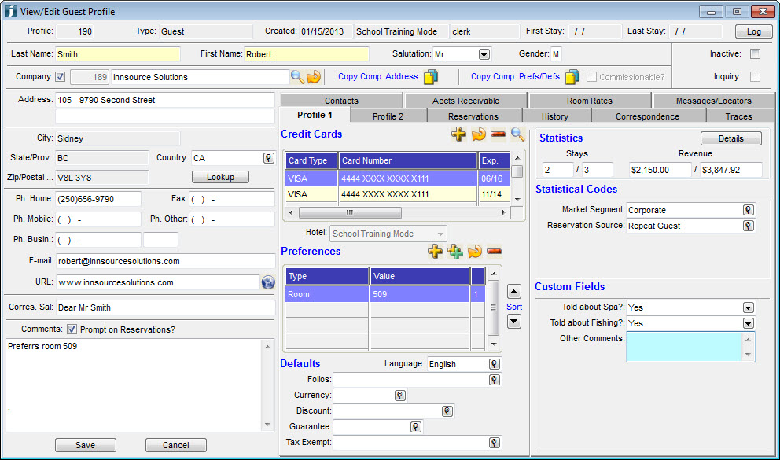The width and height of the screenshot is (780, 460).
Task: Click the Copy Comp. Prefs/Defs link text
Action: [515, 76]
